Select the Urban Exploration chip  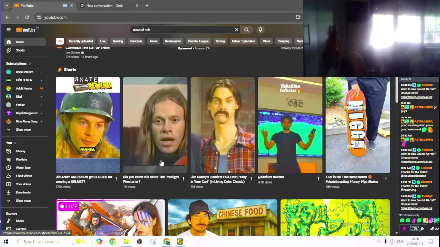coord(243,41)
